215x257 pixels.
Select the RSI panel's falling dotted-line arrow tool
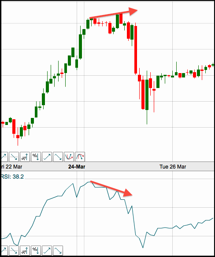click(x=14, y=250)
